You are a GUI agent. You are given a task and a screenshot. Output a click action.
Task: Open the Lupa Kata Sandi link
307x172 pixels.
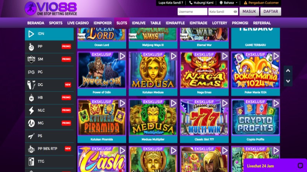[x=170, y=3]
